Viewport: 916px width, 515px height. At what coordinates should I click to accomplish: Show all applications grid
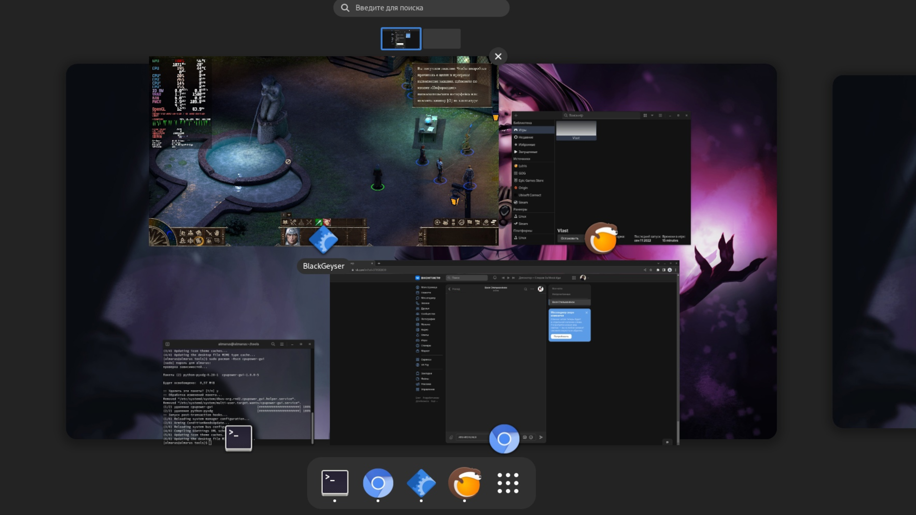[508, 483]
